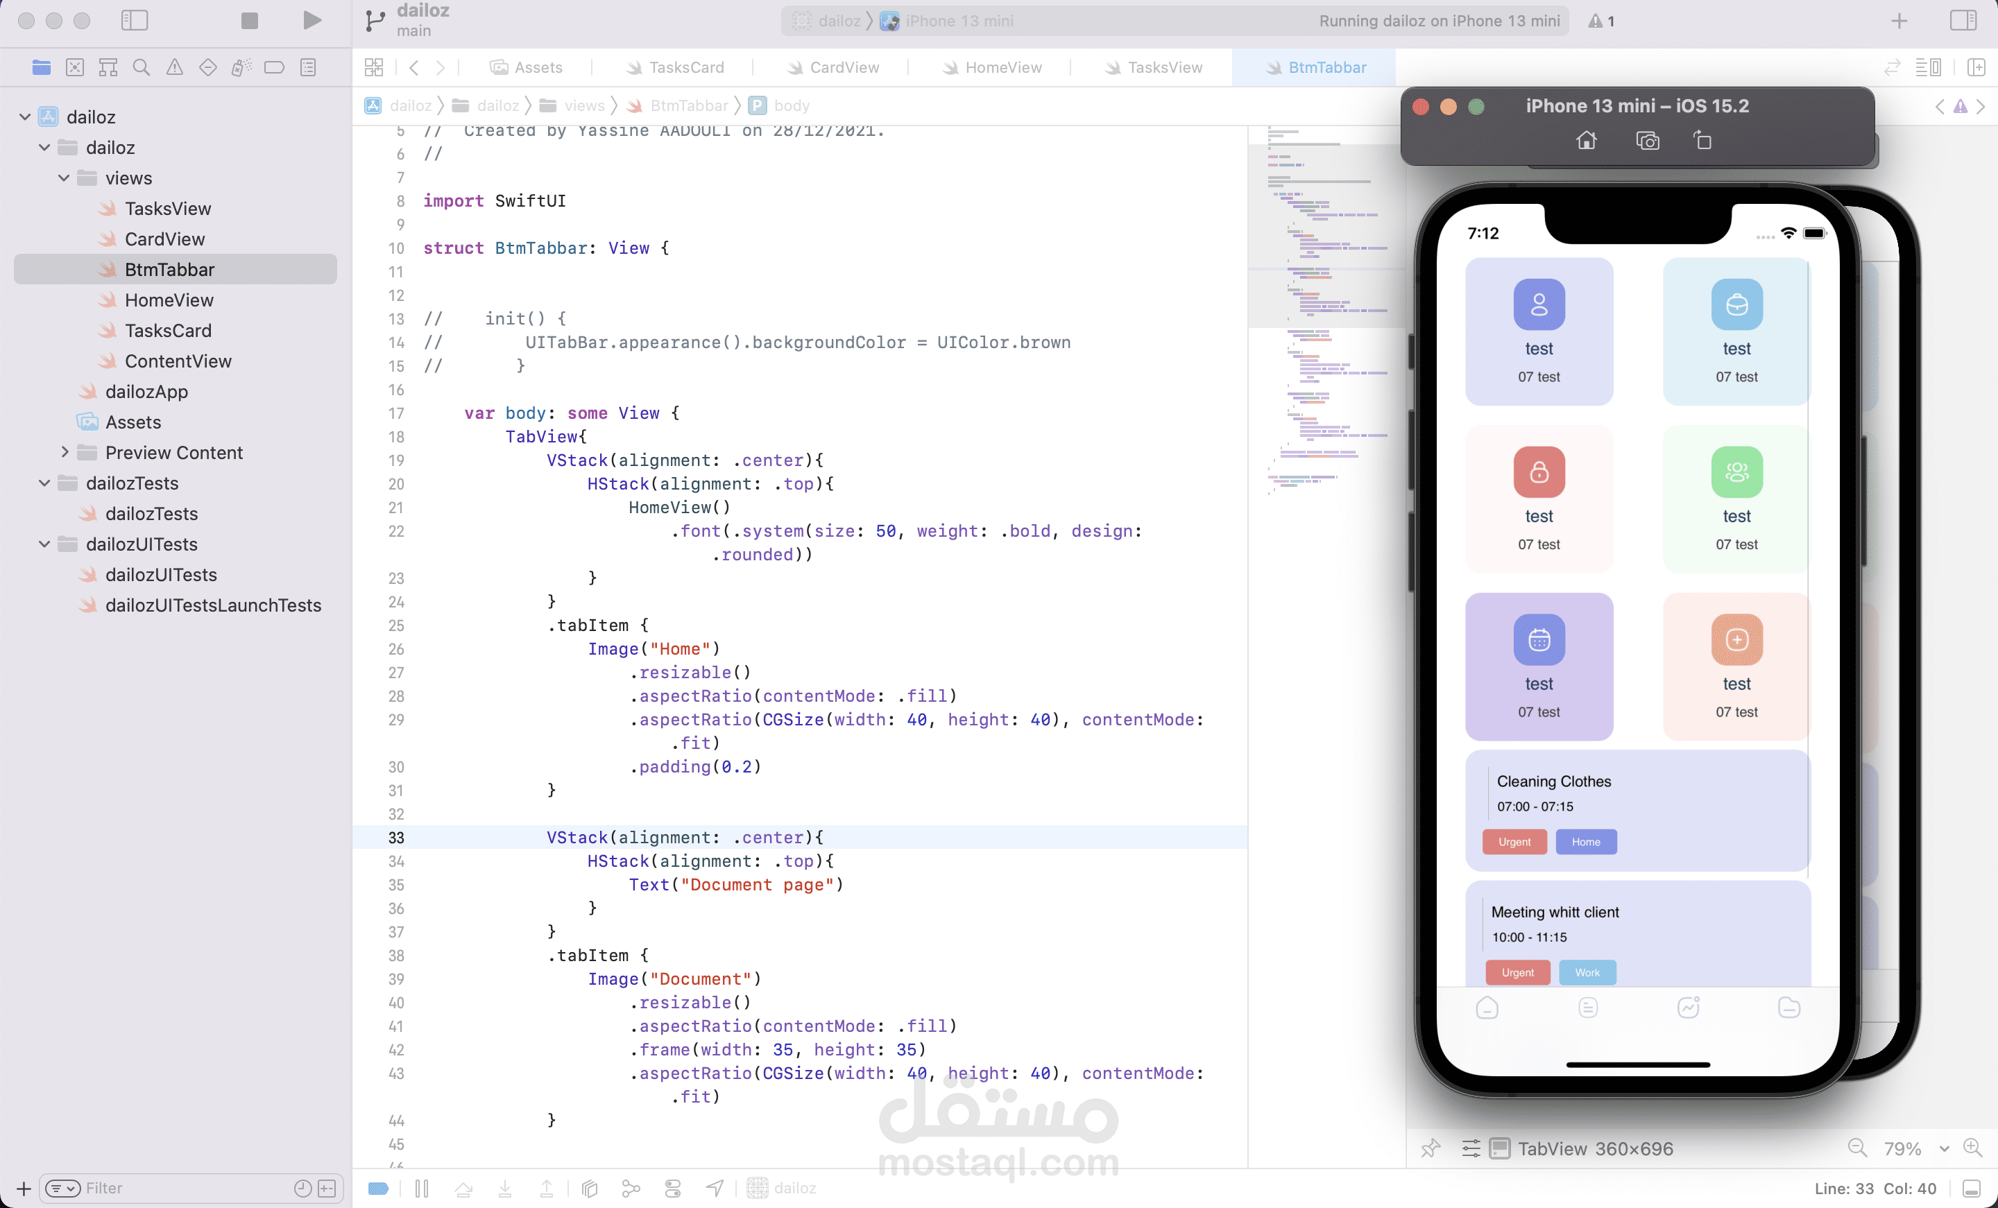
Task: Open the Breakpoint navigator
Action: pos(274,67)
